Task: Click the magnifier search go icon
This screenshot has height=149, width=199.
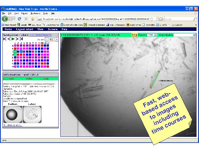Action: click(x=195, y=19)
